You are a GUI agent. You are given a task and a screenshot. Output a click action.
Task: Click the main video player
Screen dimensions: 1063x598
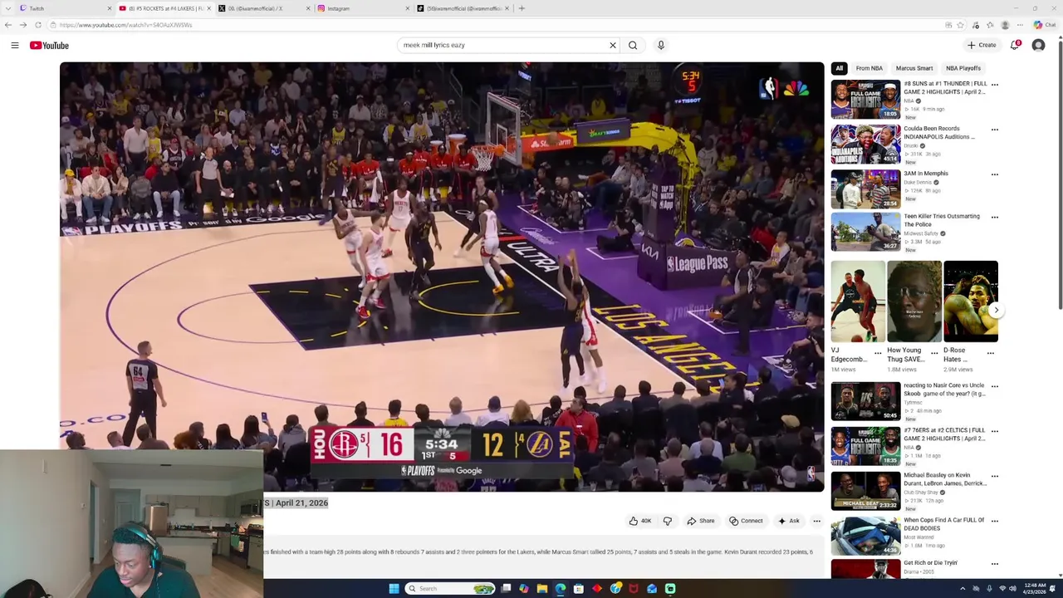coord(442,277)
